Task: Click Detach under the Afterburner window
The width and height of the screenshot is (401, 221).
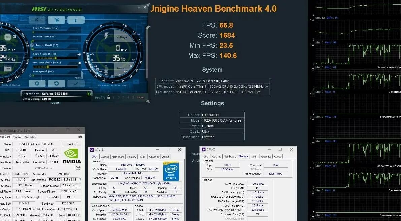Action: [56, 103]
